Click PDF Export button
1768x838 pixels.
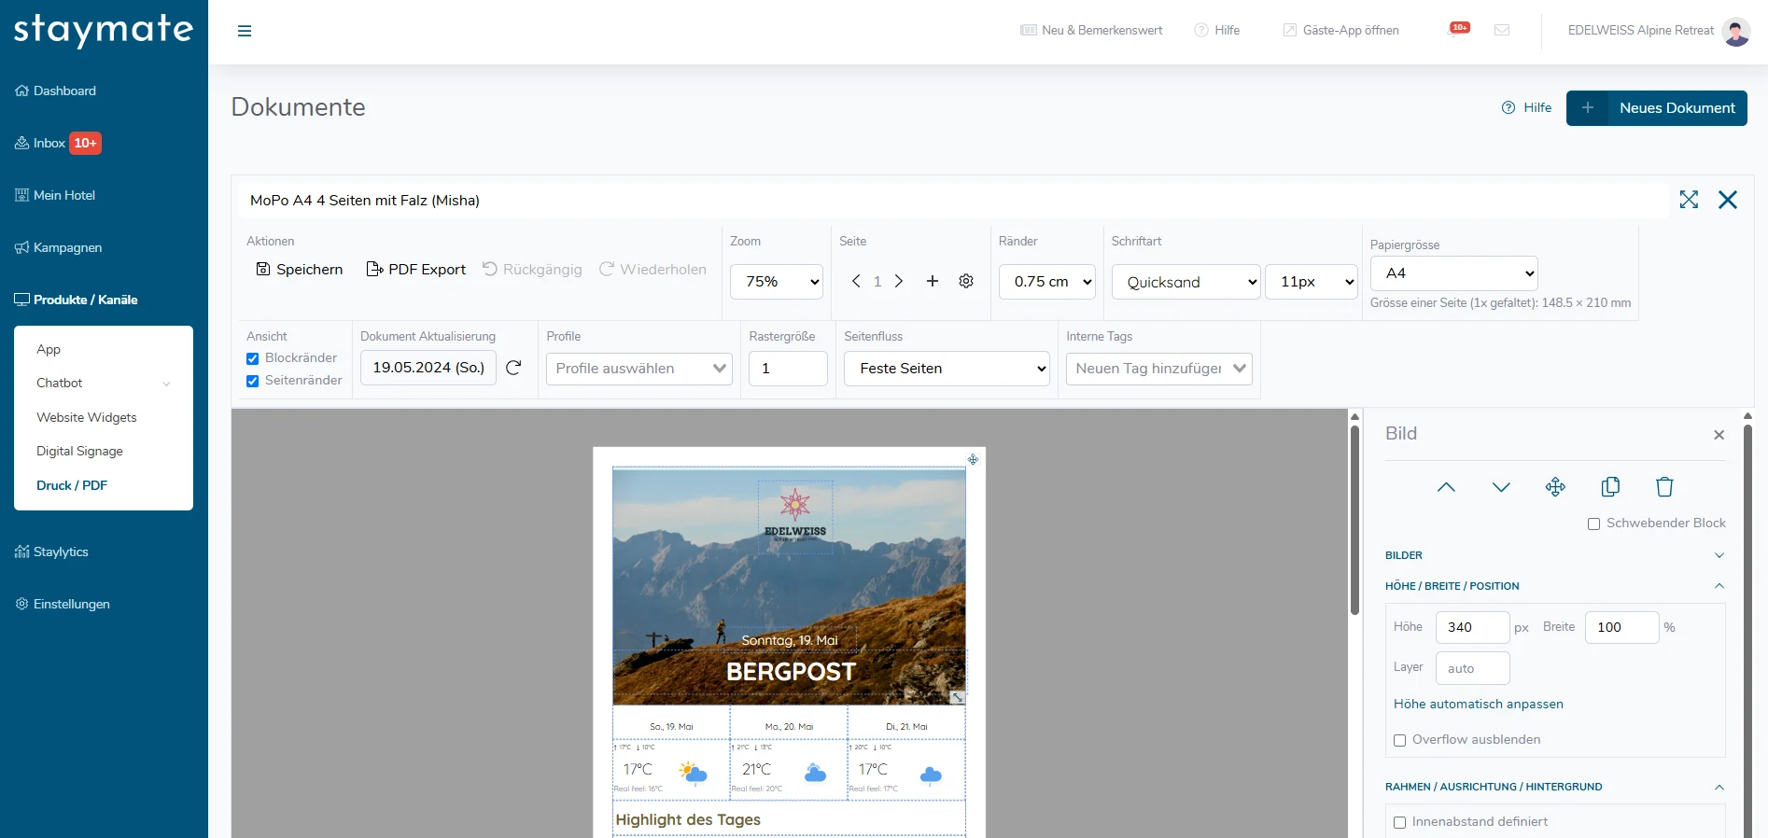415,270
